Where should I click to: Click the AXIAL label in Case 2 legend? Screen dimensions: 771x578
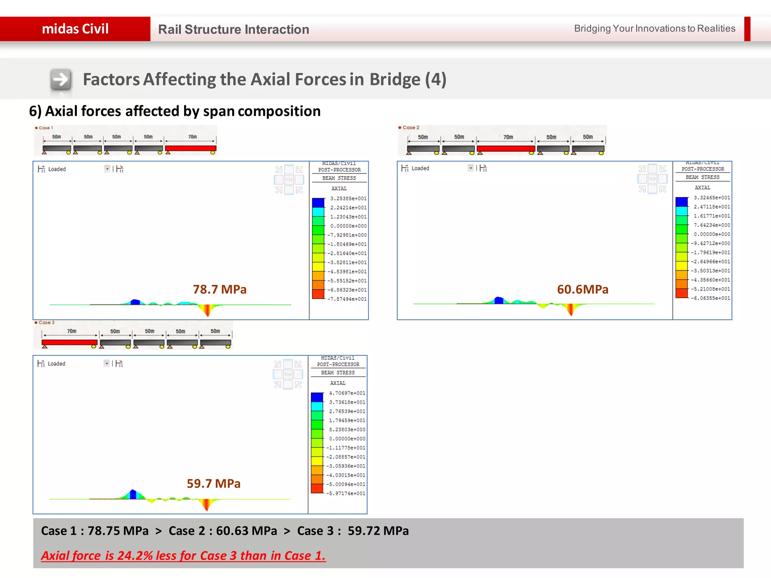tap(702, 187)
